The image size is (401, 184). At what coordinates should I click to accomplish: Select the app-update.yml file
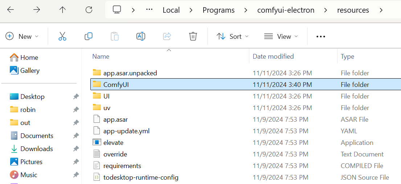tap(126, 131)
